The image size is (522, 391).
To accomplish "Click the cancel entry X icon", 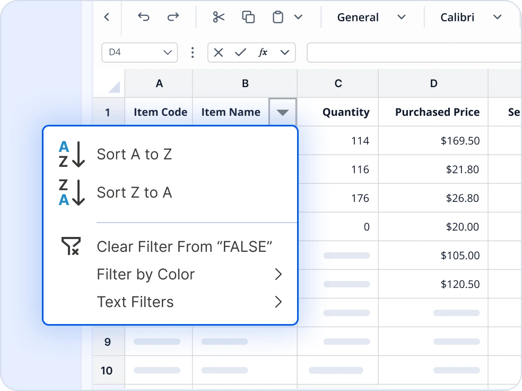I will tap(218, 52).
